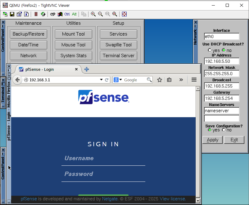This screenshot has width=249, height=205.
Task: Launch the Mouse Tool
Action: click(74, 45)
